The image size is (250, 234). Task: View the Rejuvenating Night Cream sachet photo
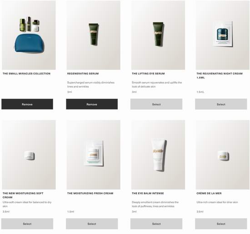[223, 35]
